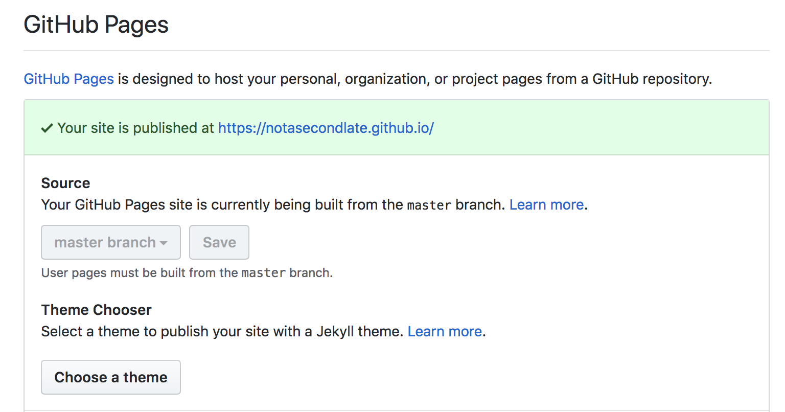Click the Source section heading
The width and height of the screenshot is (785, 412).
(65, 183)
